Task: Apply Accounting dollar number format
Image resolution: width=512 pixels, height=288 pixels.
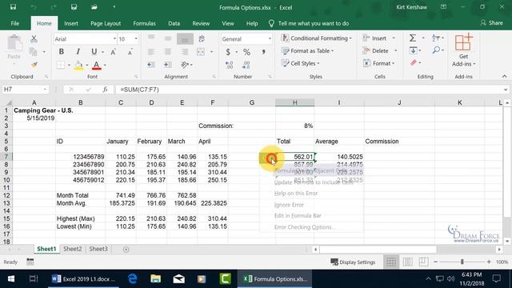Action: (228, 51)
